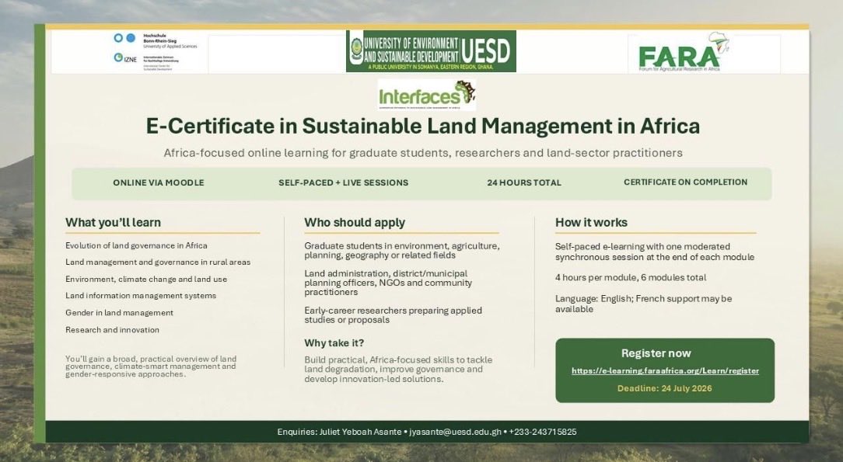Click the 'Language: English; French support' text
The height and width of the screenshot is (462, 843).
click(644, 304)
